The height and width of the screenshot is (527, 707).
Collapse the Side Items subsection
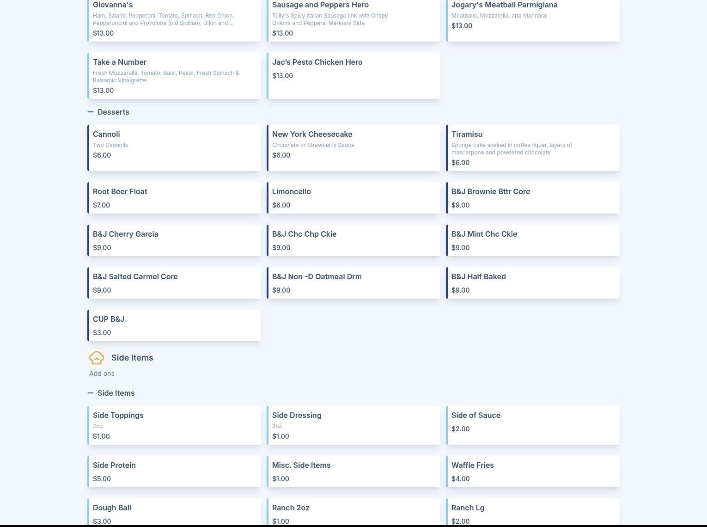91,393
